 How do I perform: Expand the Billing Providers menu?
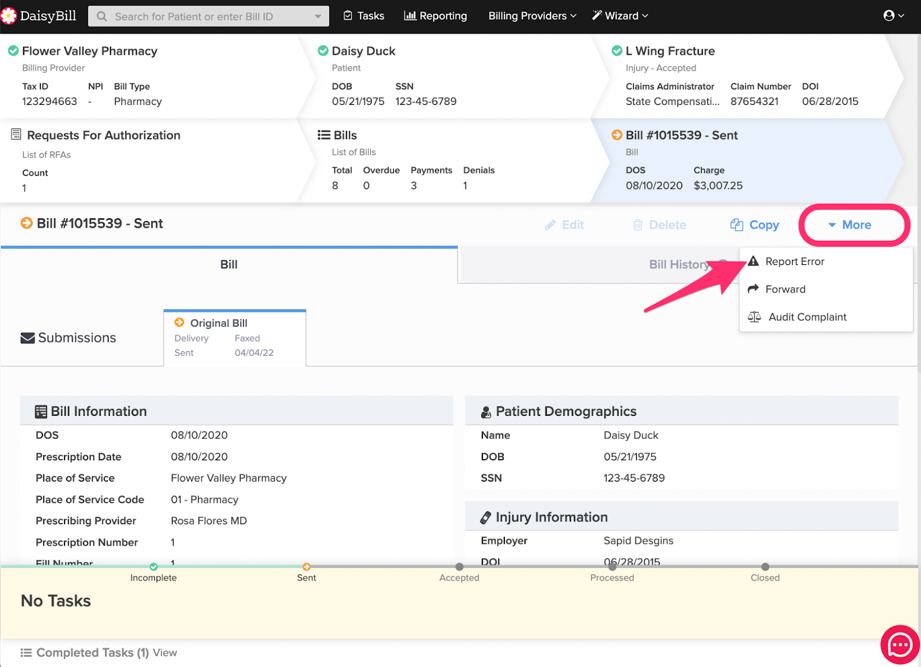coord(532,16)
